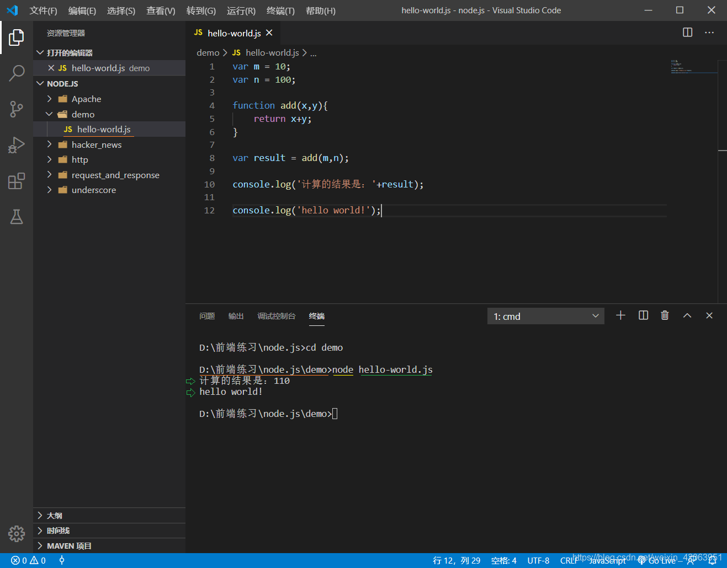Open the 运行(R) menu
Screen dimensions: 727x568
coord(241,10)
